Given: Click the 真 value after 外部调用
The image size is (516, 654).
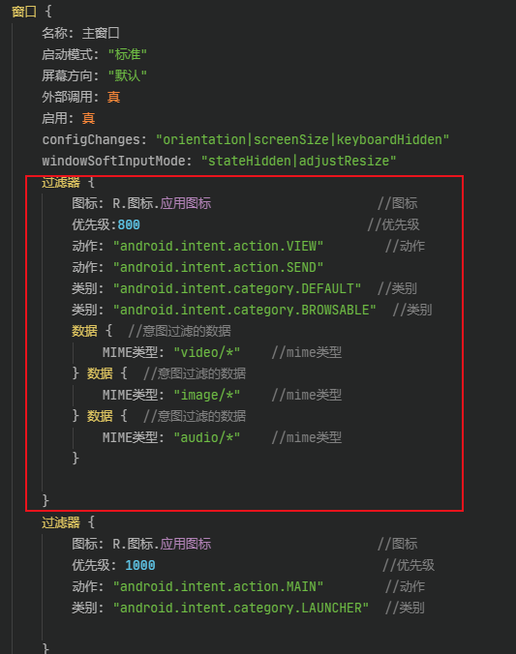Looking at the screenshot, I should point(113,97).
